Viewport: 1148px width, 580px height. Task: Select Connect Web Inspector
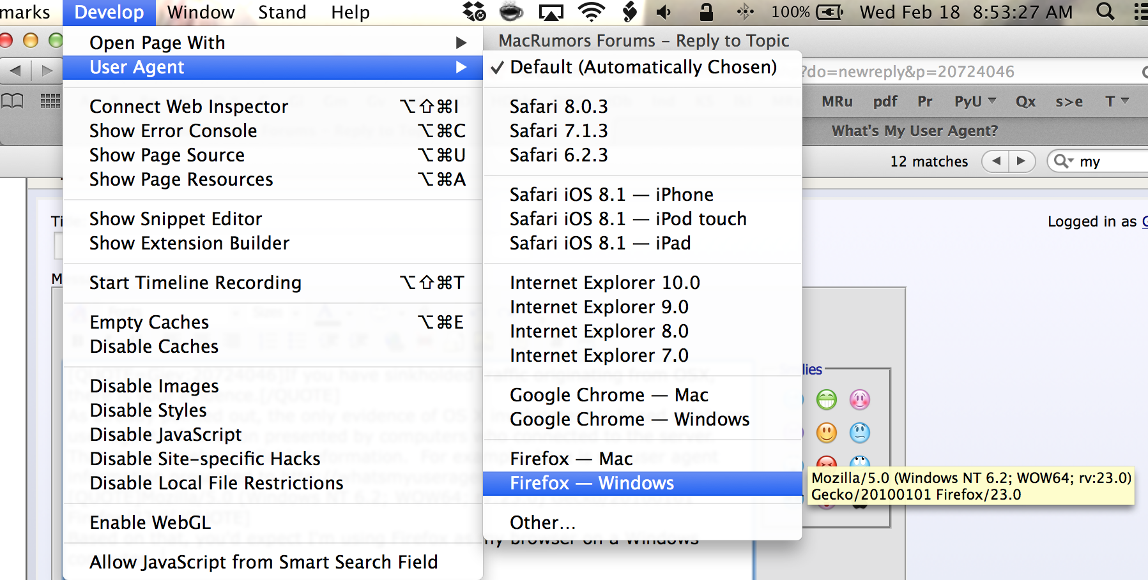(273, 107)
